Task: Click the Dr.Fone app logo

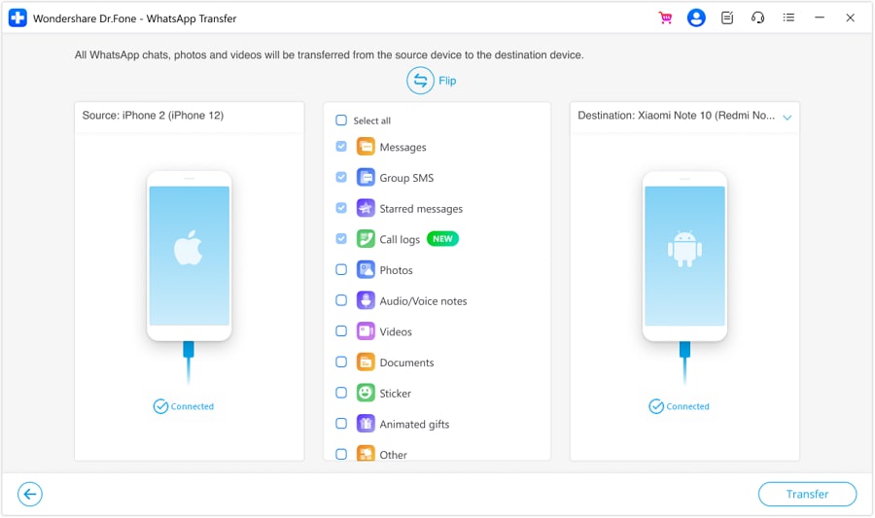Action: click(x=17, y=17)
